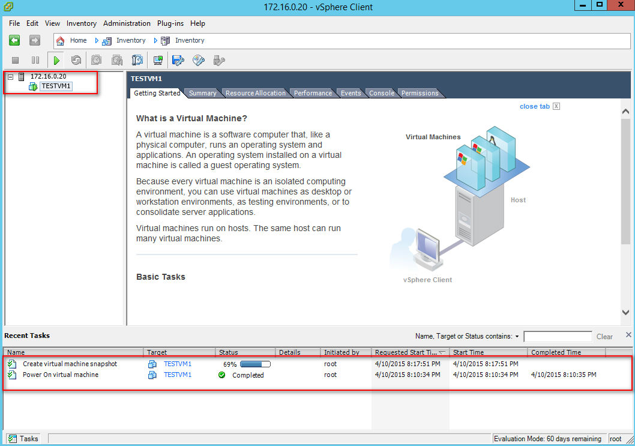Click the close tab X box
This screenshot has width=635, height=446.
[x=556, y=106]
